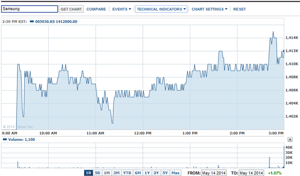This screenshot has height=176, width=300.
Task: Click the TO: label
Action: pos(234,173)
